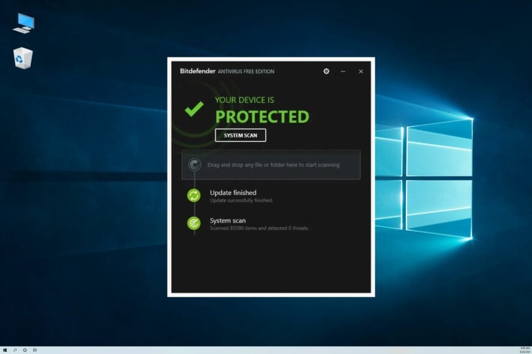Click the System scan radar icon
Screen dimensions: 532x354
point(194,223)
